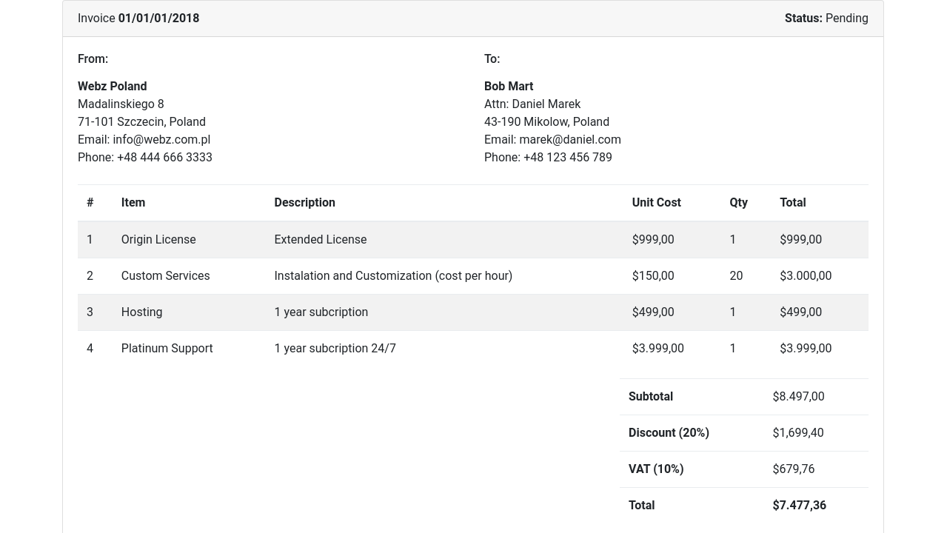Click the Discount (20%) label

point(669,432)
